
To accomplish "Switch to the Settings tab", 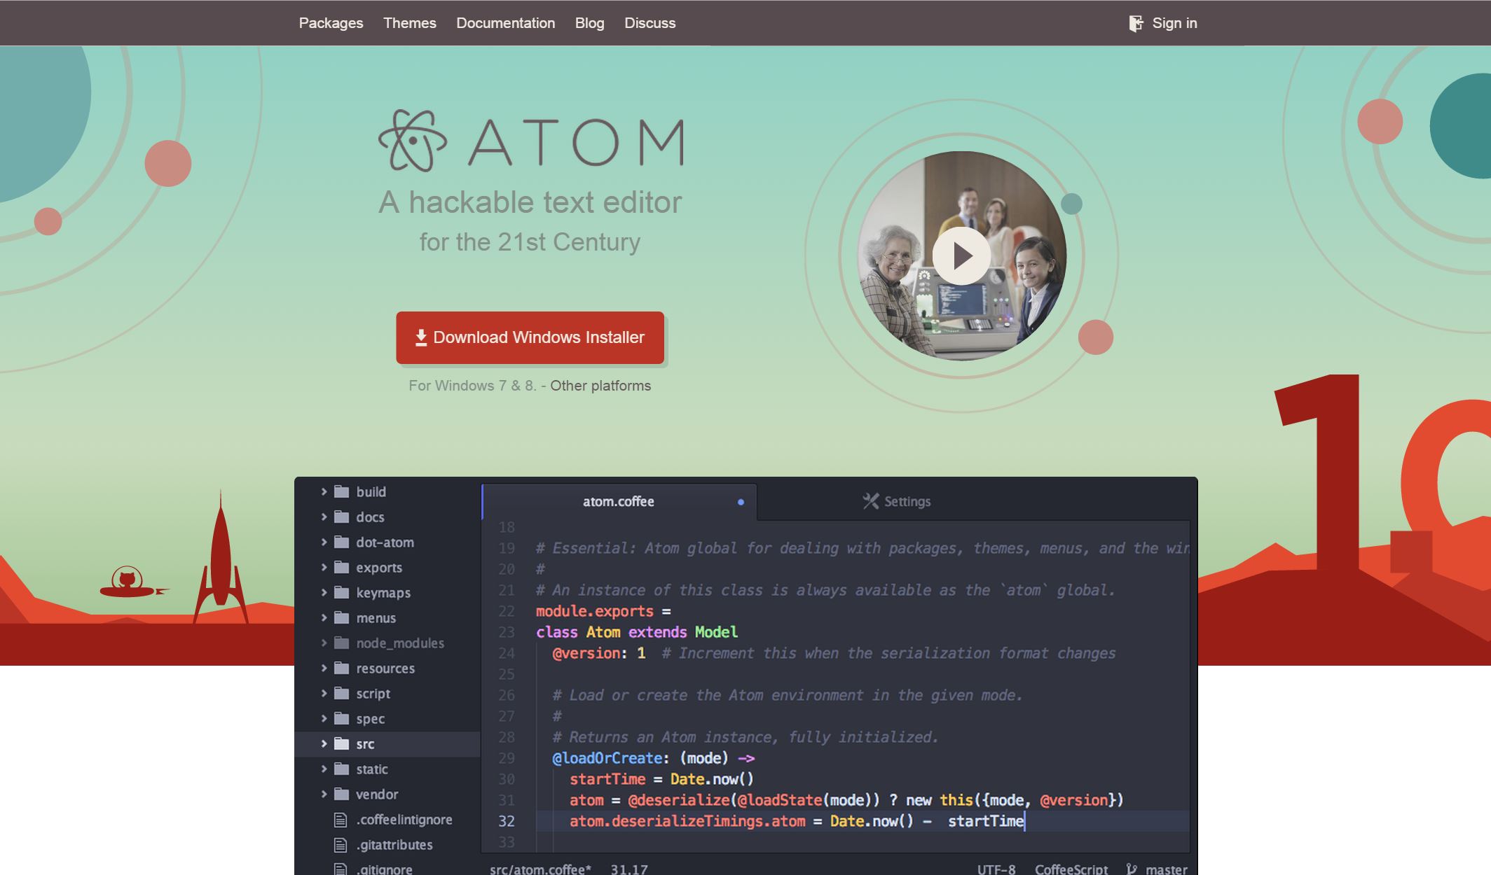I will pyautogui.click(x=896, y=501).
